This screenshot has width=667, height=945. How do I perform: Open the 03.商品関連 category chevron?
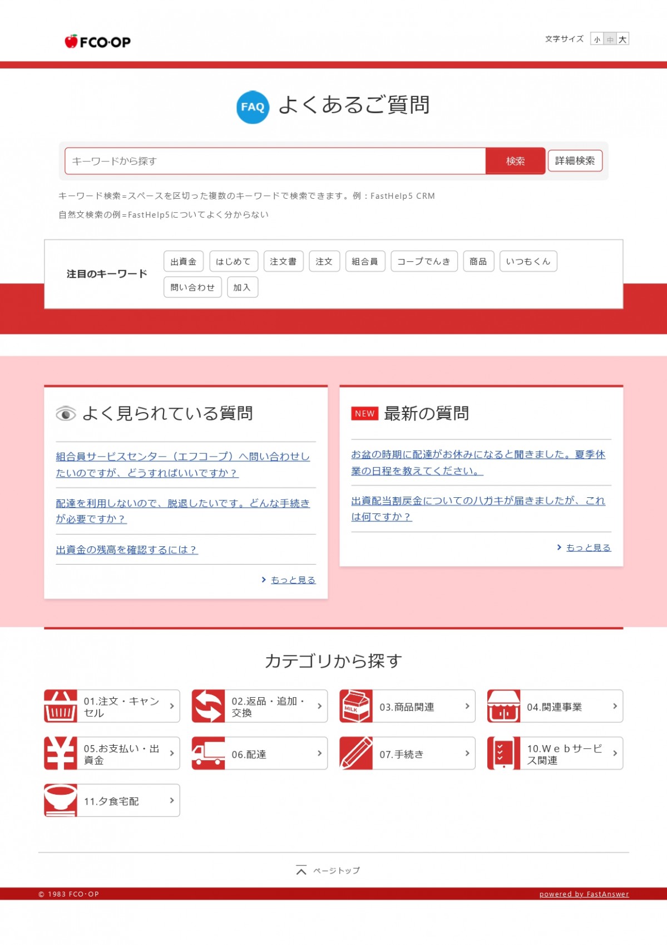point(467,706)
